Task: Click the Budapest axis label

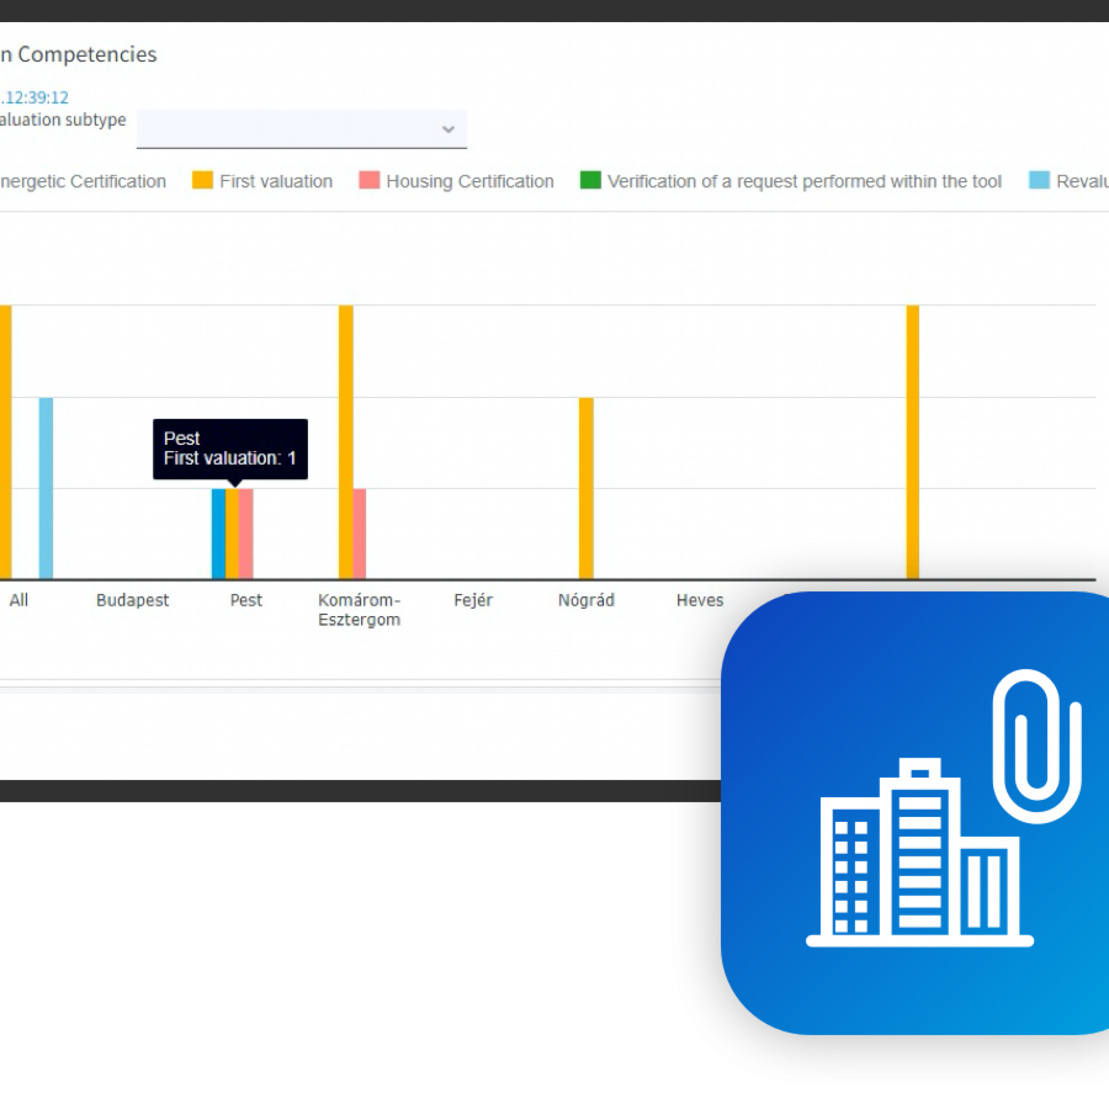Action: tap(133, 601)
